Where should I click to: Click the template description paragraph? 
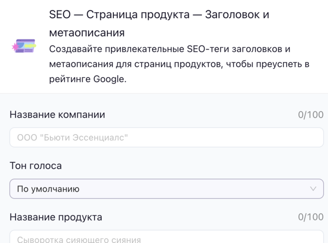click(x=179, y=64)
